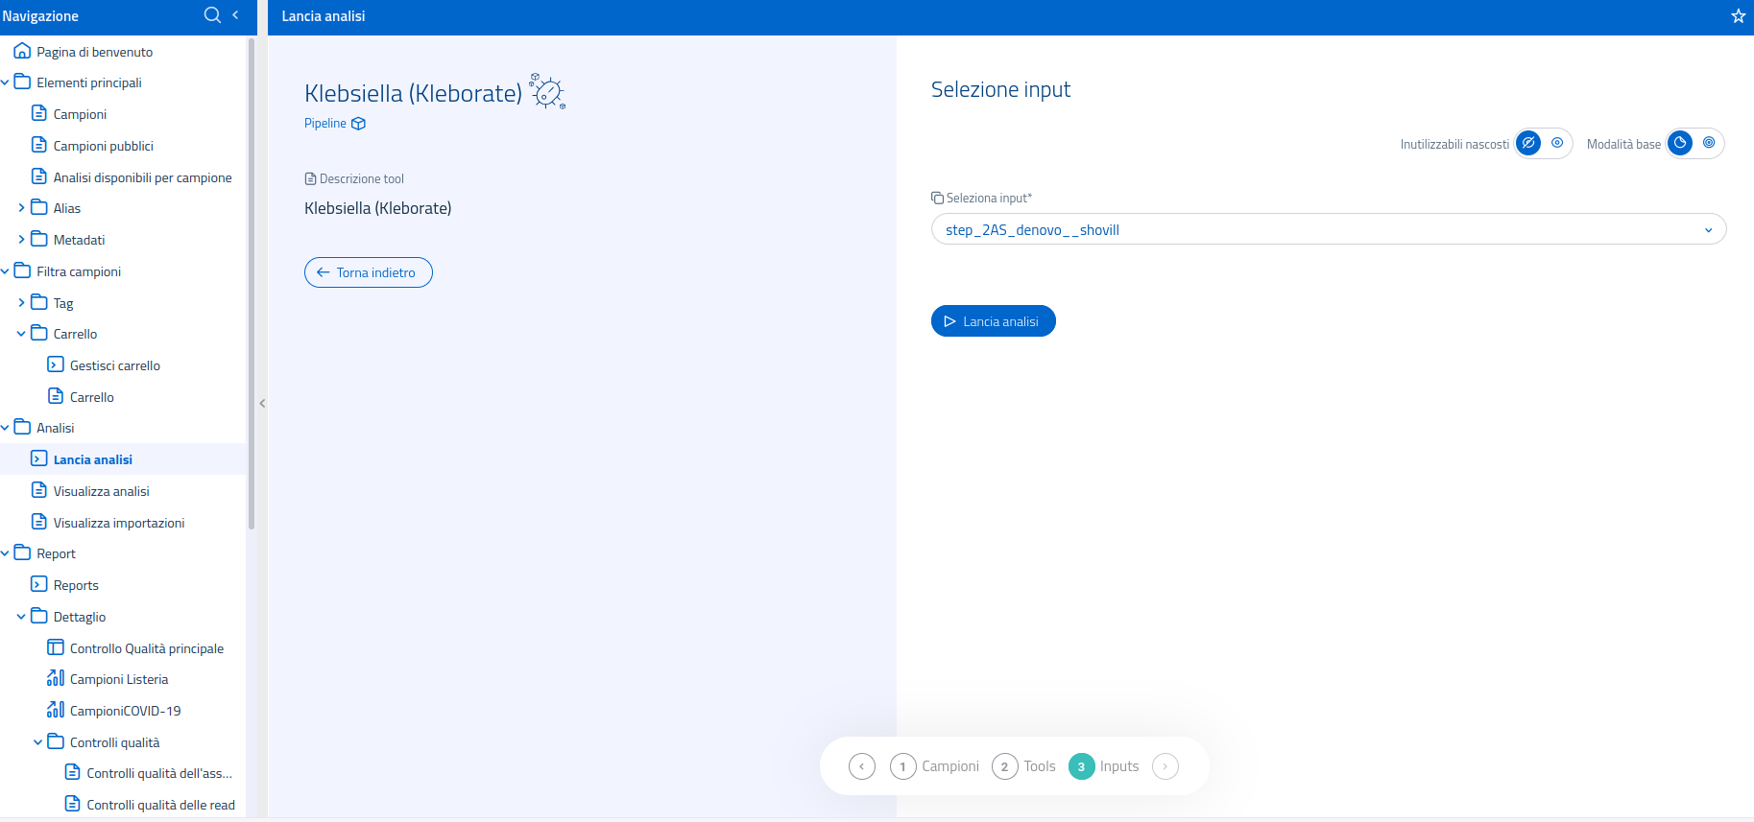The width and height of the screenshot is (1754, 822).
Task: Click the search icon in Navigazione header
Action: [x=212, y=15]
